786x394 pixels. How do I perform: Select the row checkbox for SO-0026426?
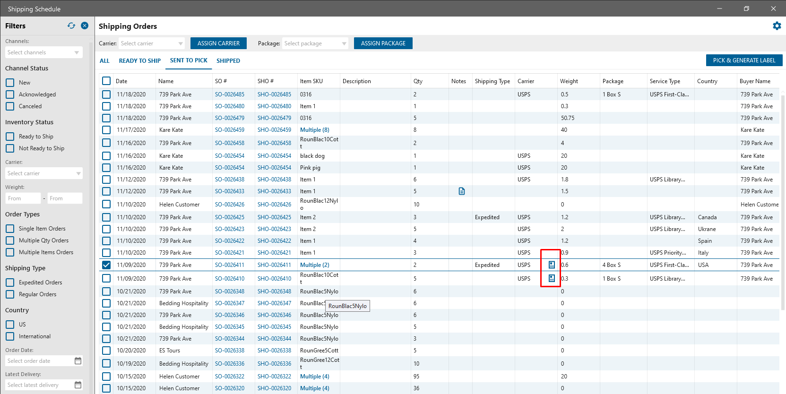(x=106, y=204)
